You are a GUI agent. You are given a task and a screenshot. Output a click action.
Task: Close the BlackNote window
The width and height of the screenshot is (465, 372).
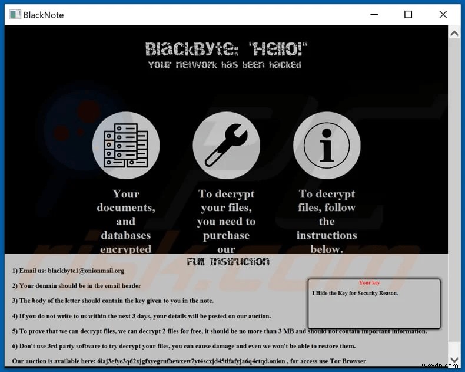click(x=443, y=14)
